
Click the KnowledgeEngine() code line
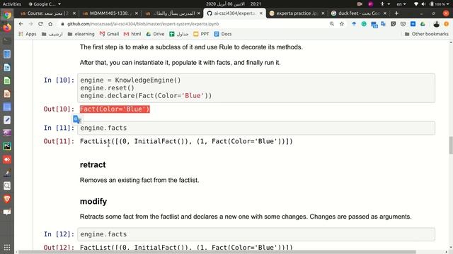click(x=130, y=80)
